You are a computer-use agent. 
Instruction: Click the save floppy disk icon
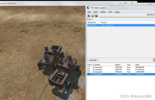coord(96,16)
